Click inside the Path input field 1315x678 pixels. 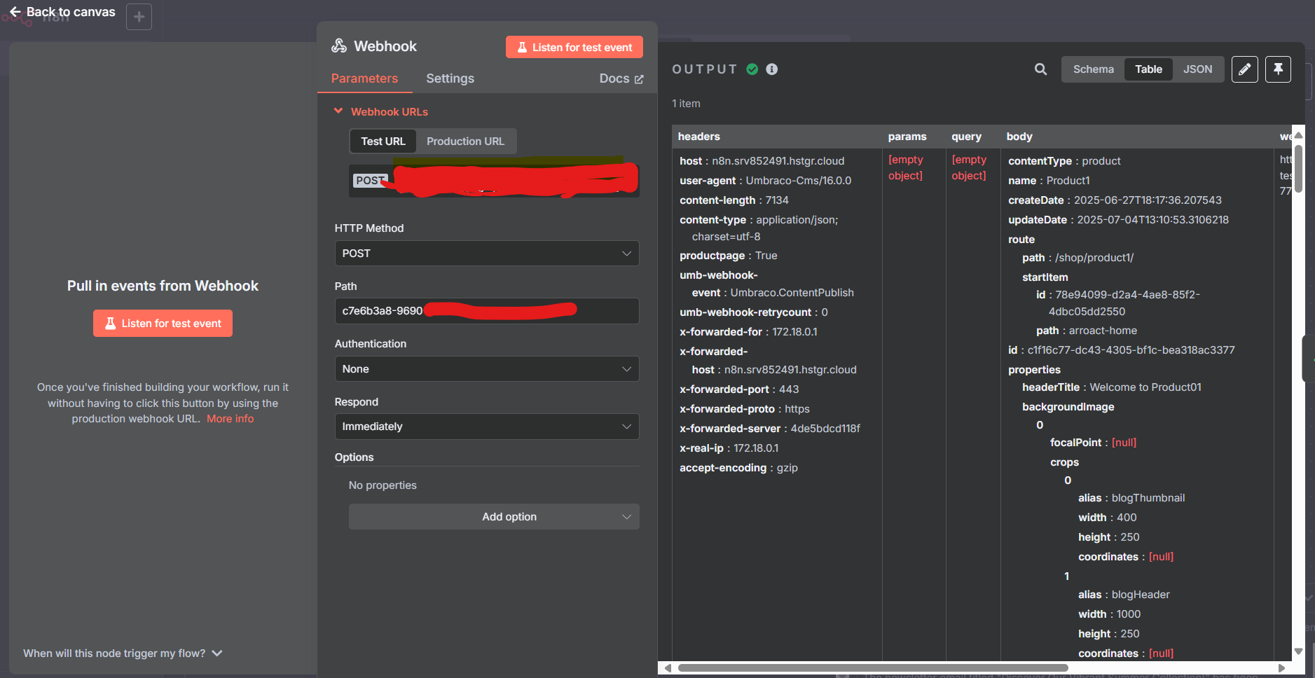(486, 310)
